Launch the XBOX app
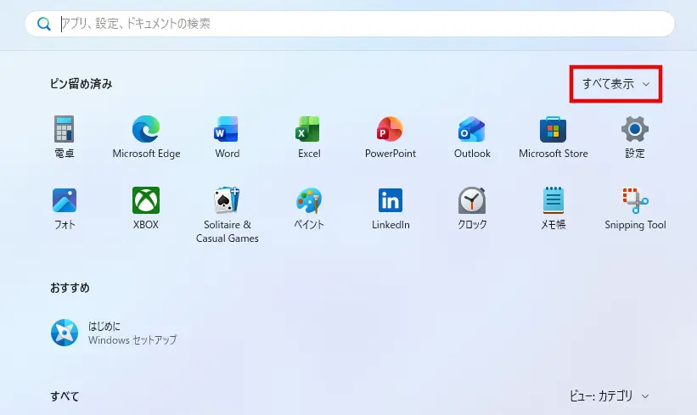697x415 pixels. [146, 200]
